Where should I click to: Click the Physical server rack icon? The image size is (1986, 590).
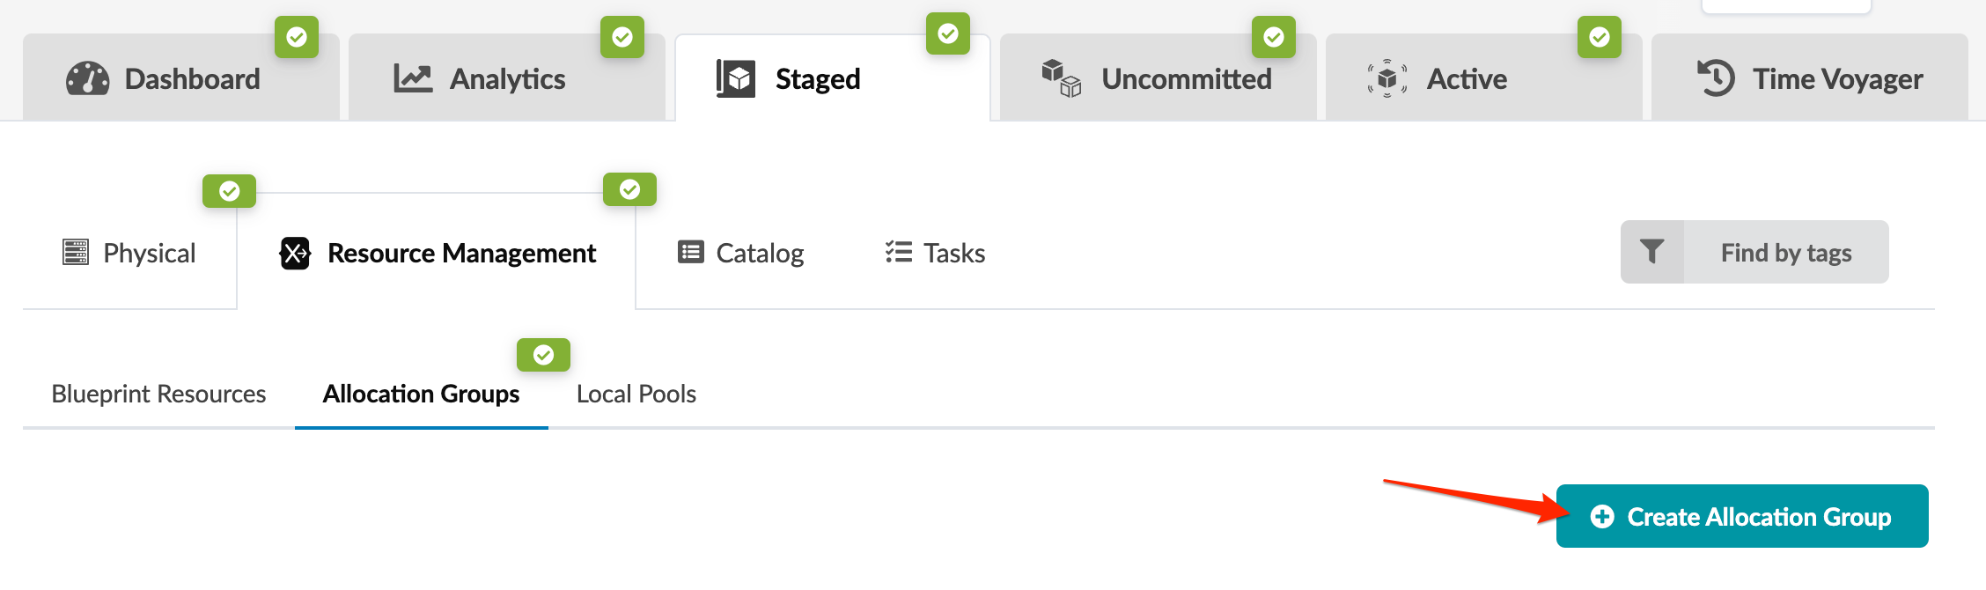(76, 253)
